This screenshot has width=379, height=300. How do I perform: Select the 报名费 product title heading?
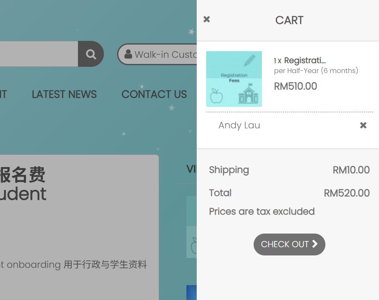coord(22,175)
